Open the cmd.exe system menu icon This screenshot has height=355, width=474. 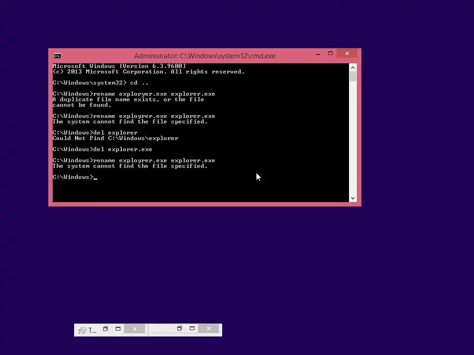(x=57, y=56)
